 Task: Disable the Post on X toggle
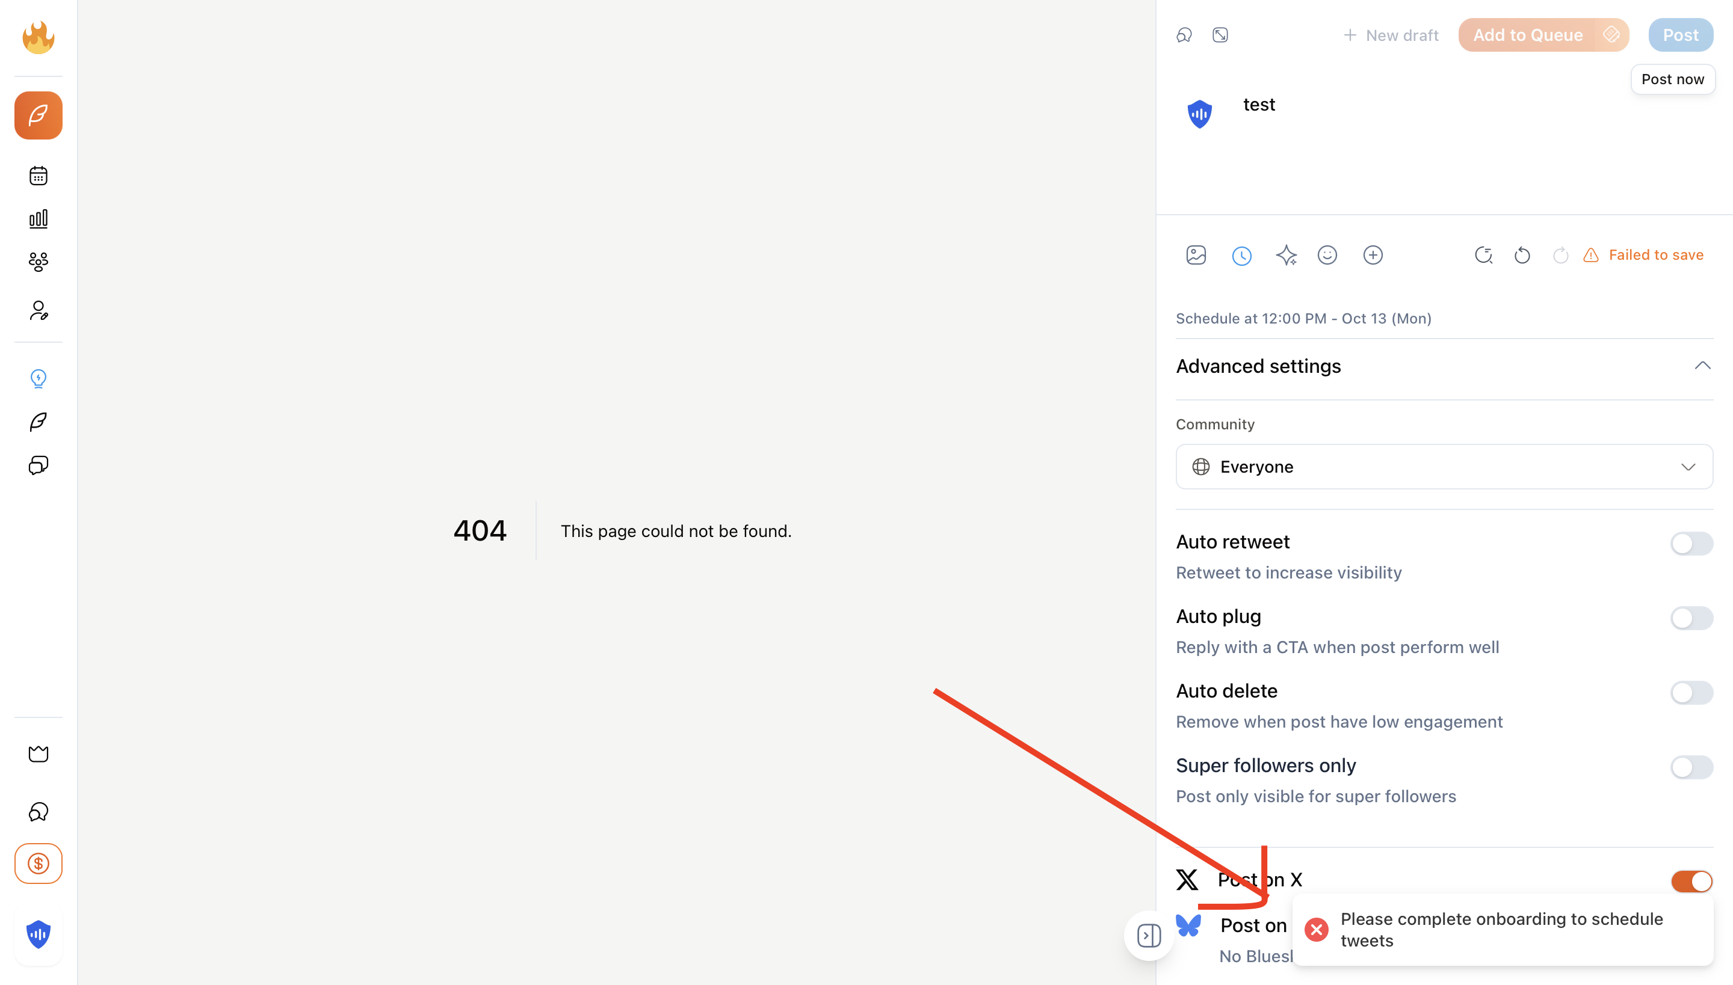(1690, 881)
